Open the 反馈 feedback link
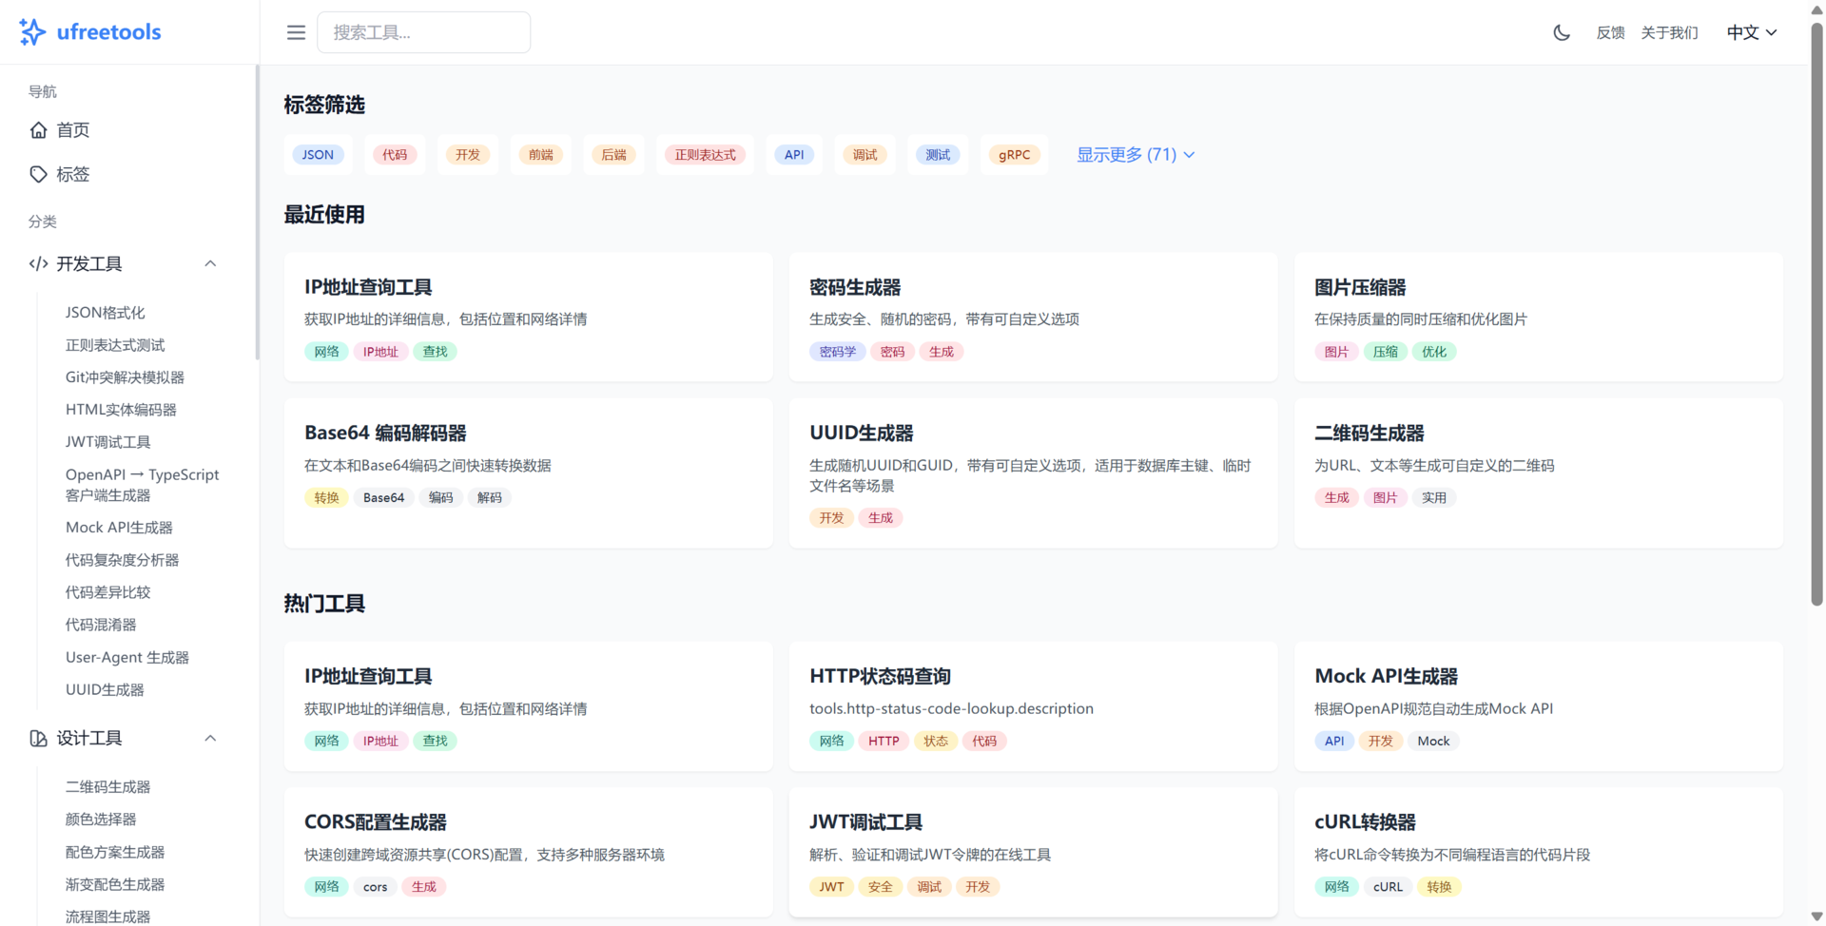1826x926 pixels. (x=1610, y=32)
